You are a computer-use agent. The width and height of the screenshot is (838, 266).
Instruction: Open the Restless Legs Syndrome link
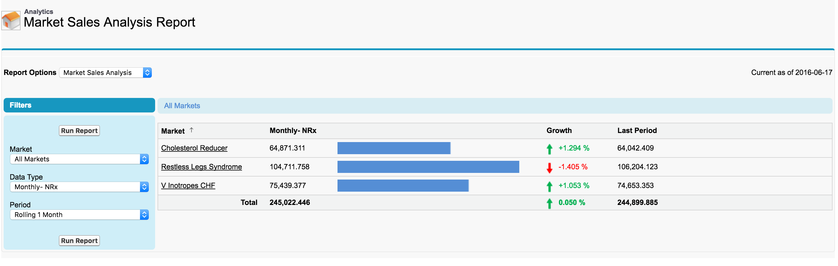tap(201, 167)
